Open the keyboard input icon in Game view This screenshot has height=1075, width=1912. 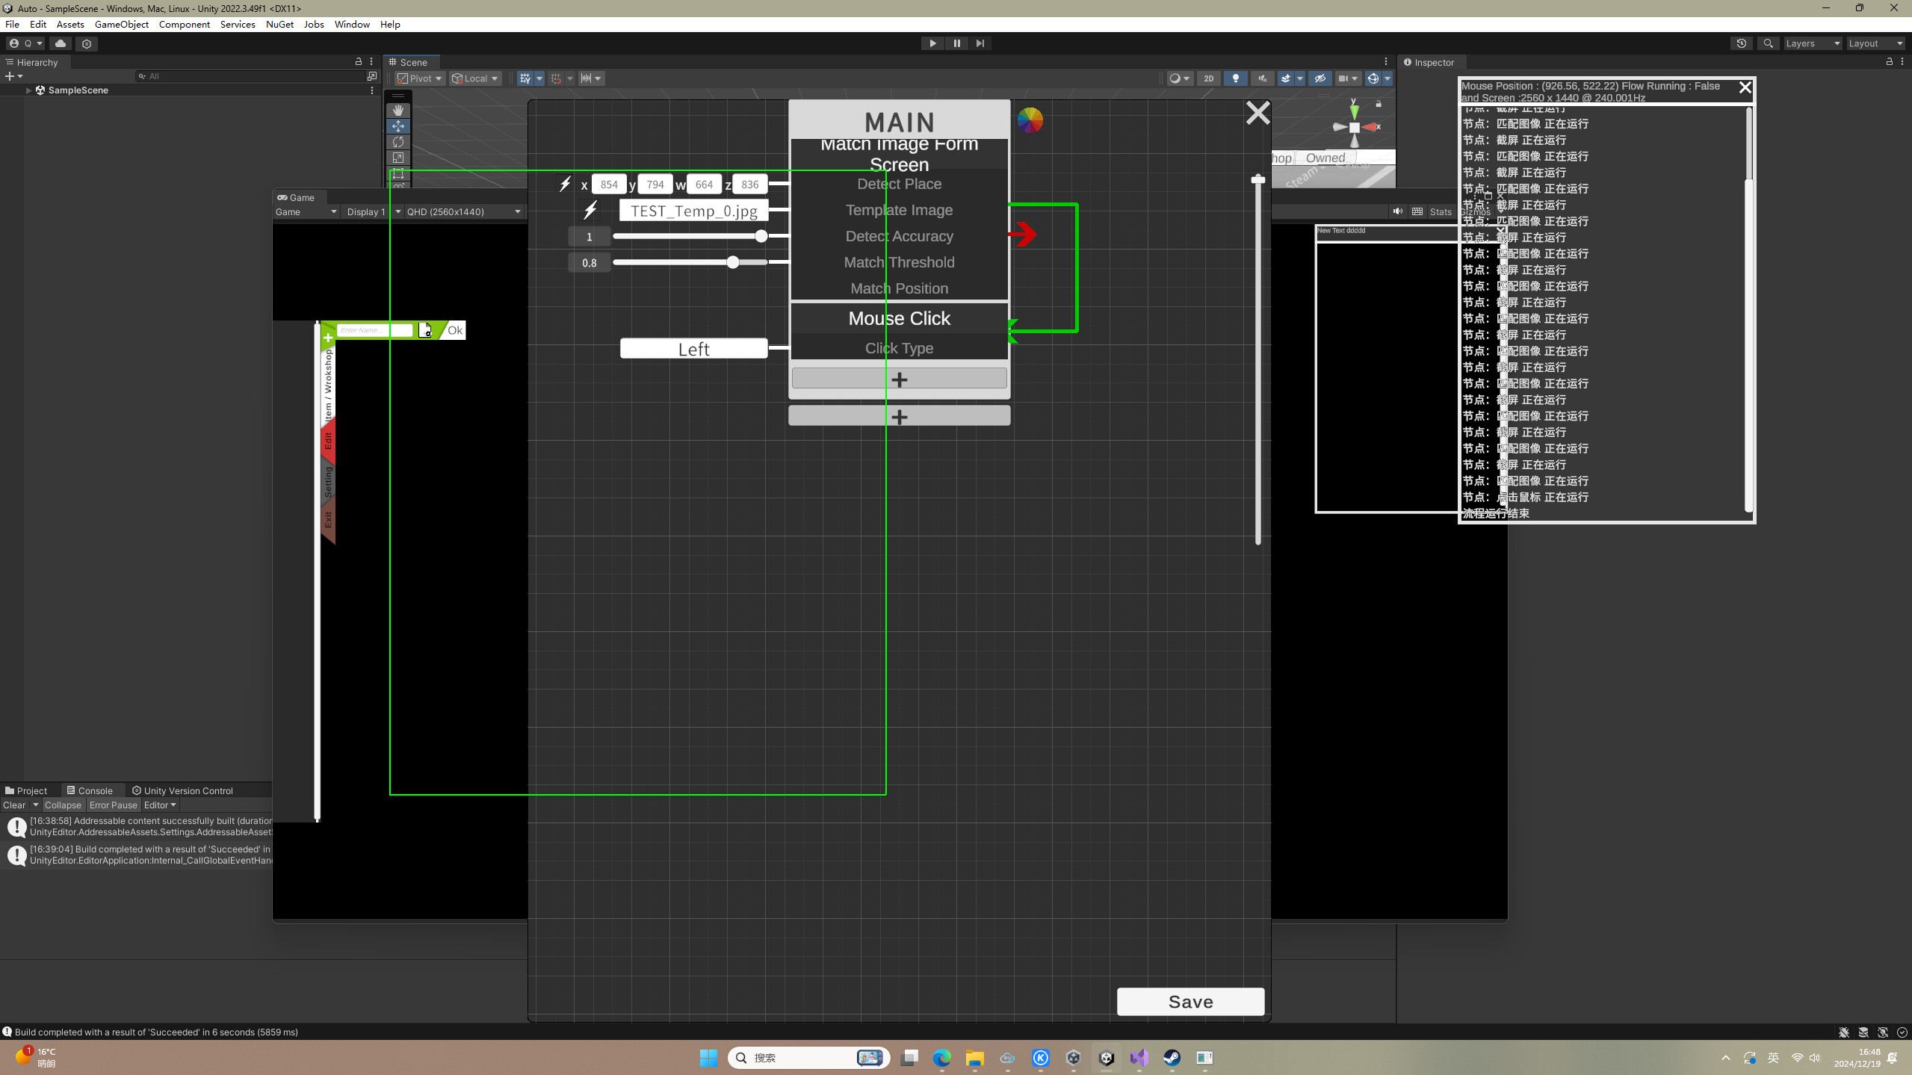coord(1417,211)
